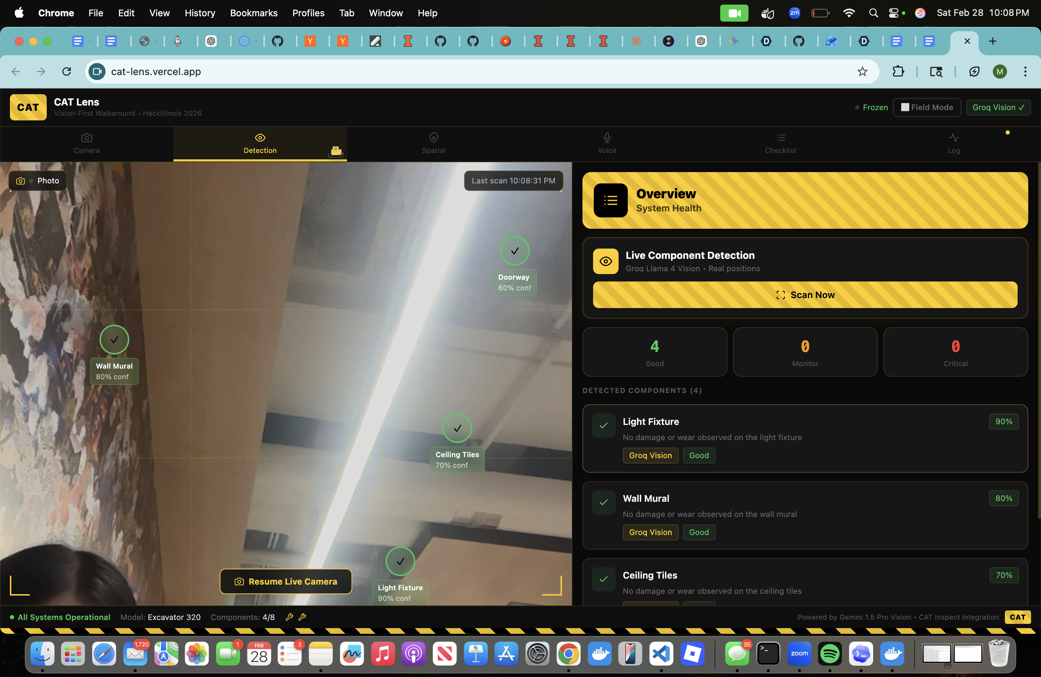Click the Overview list icon
The height and width of the screenshot is (677, 1041).
[610, 201]
